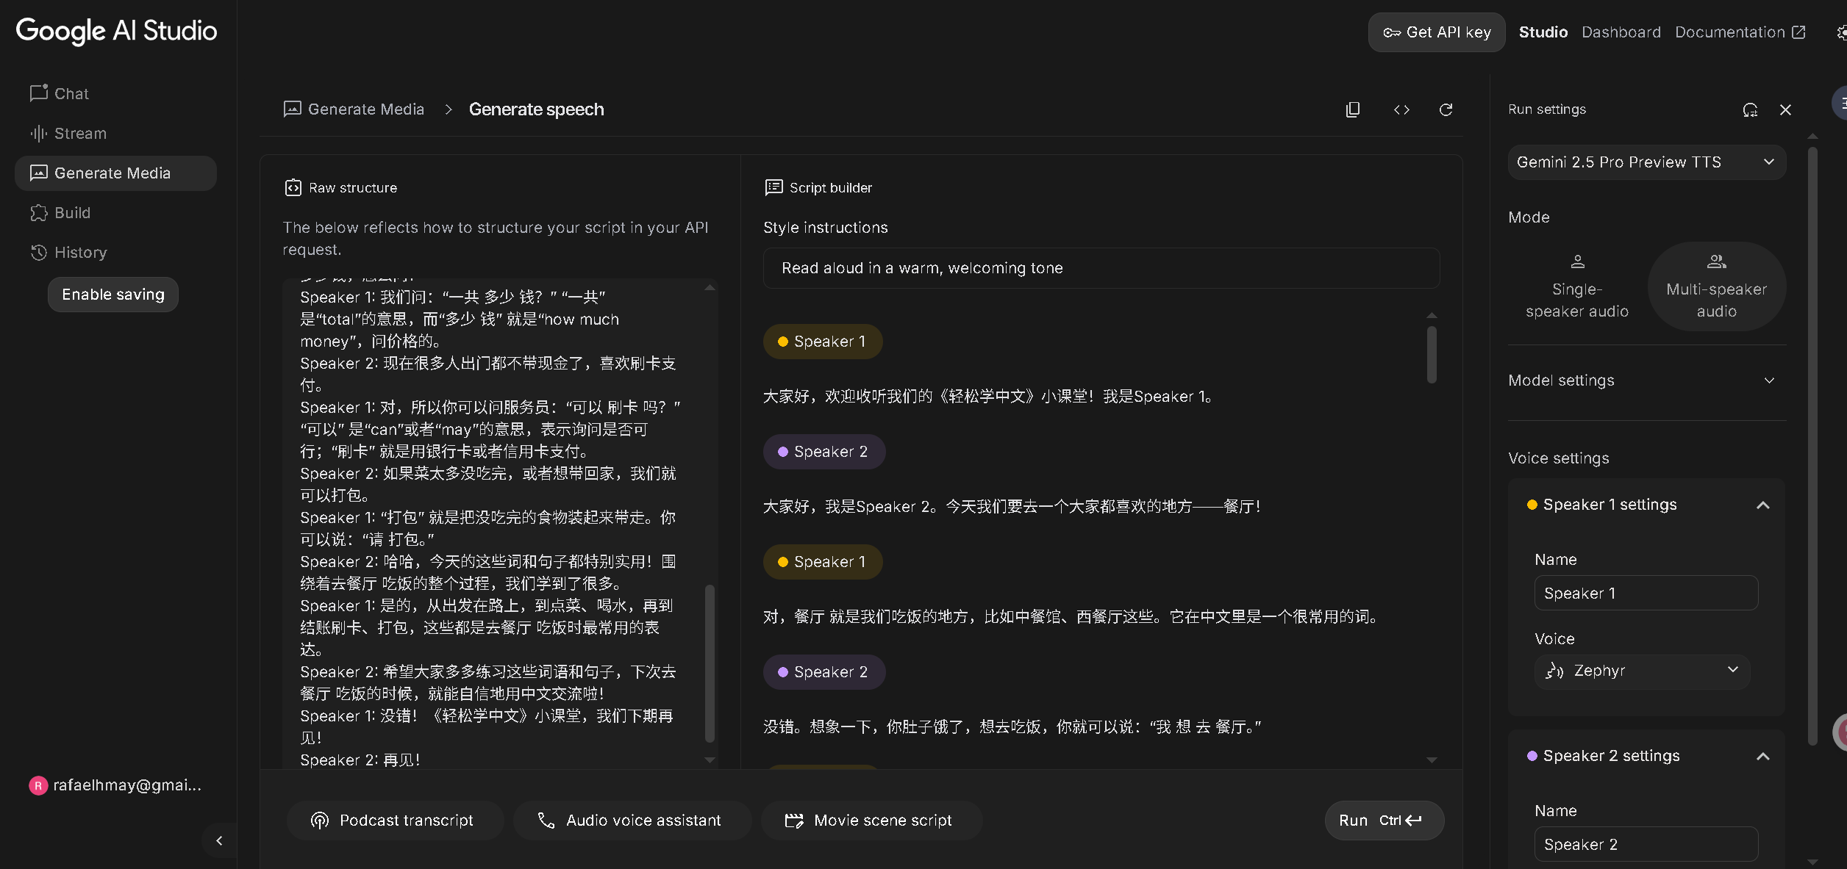
Task: Click the Zephyr voice preview icon
Action: 1554,670
